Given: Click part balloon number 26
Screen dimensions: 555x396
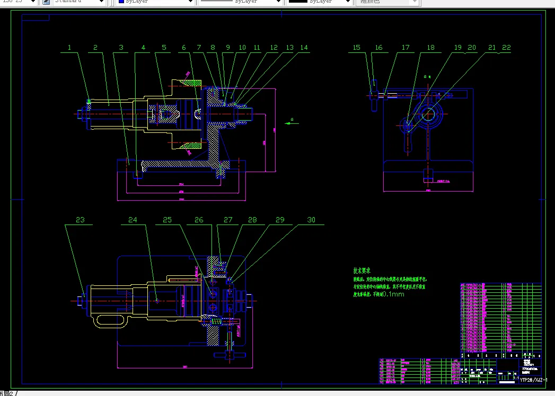Looking at the screenshot, I should click(199, 220).
